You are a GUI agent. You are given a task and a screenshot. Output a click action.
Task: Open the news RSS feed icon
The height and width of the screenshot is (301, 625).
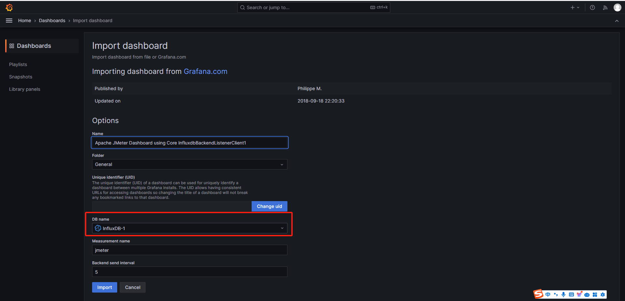click(605, 7)
